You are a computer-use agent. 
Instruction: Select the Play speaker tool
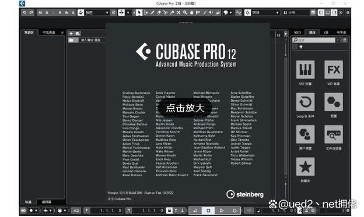(211, 12)
